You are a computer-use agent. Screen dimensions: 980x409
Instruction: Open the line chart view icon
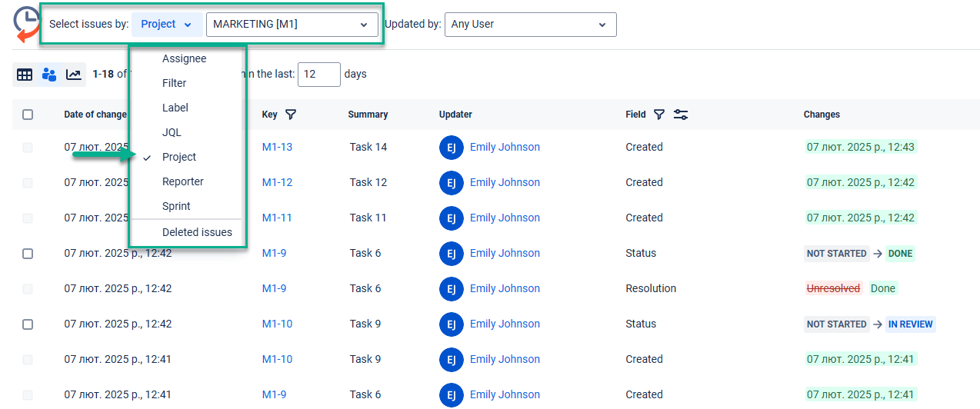pos(74,75)
